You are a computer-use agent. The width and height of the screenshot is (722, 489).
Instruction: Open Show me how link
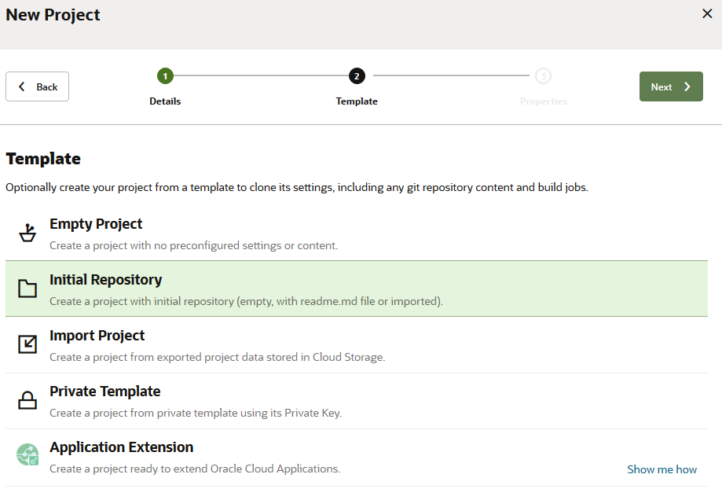(662, 469)
